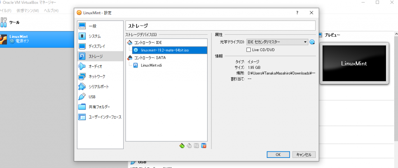Open the USB settings category
The width and height of the screenshot is (398, 168).
point(100,97)
